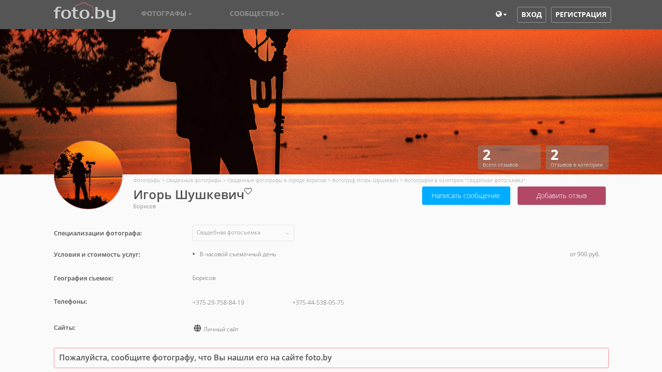Add Игорь Шушкевич to favorites with heart
The height and width of the screenshot is (372, 662).
248,191
